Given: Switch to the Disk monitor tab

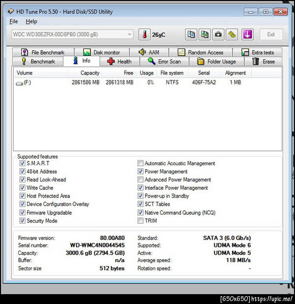Looking at the screenshot, I should tap(102, 52).
